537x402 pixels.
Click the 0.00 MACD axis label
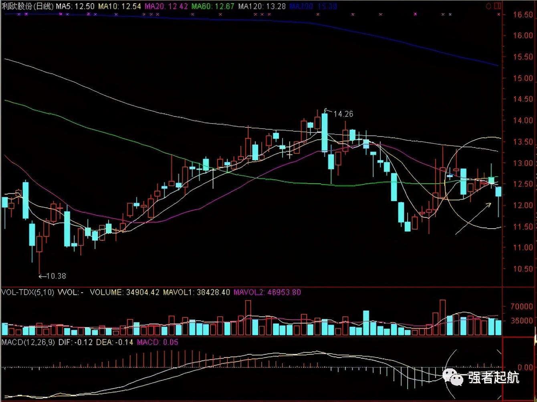(x=525, y=367)
